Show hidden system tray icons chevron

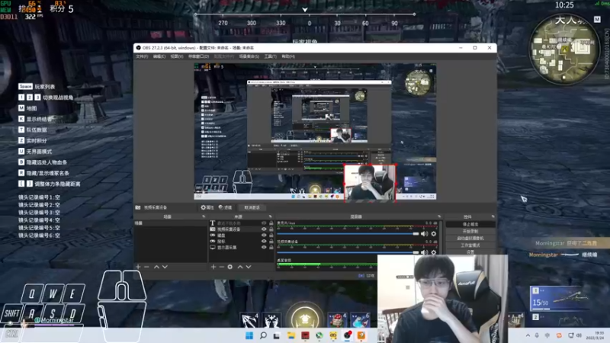528,335
